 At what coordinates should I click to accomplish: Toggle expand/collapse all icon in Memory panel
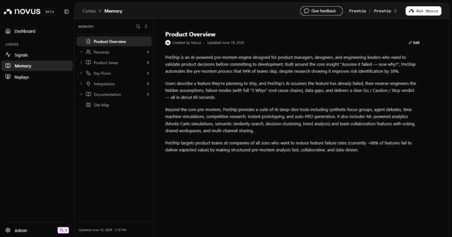pyautogui.click(x=146, y=26)
